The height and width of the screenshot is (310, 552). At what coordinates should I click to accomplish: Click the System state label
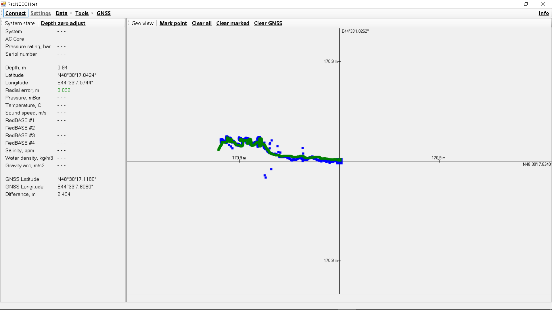click(20, 23)
